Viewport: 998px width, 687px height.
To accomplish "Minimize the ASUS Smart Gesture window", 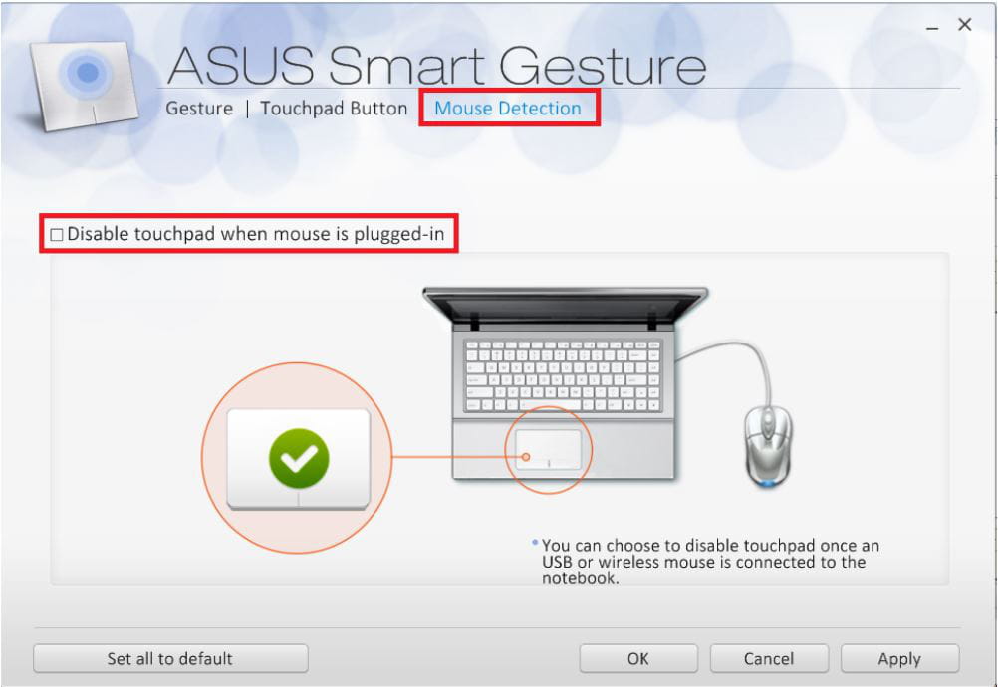I will [x=933, y=28].
